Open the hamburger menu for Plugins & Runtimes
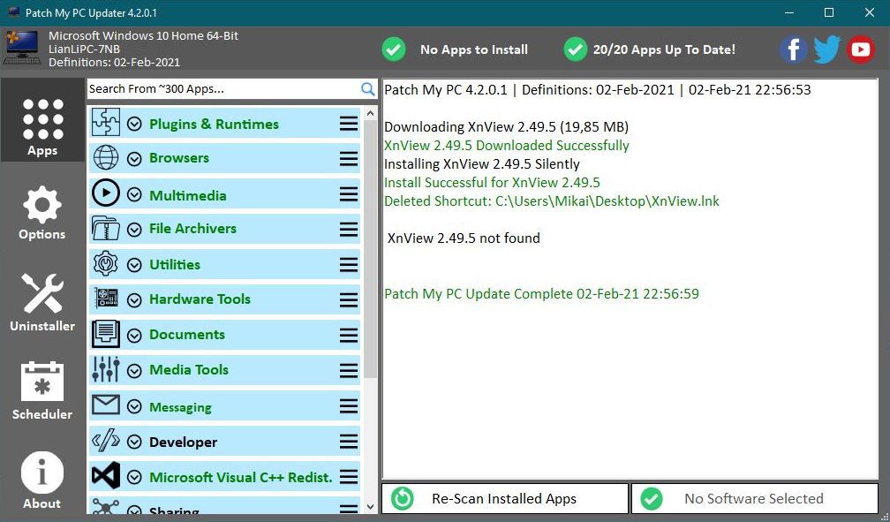890x522 pixels. pos(349,124)
